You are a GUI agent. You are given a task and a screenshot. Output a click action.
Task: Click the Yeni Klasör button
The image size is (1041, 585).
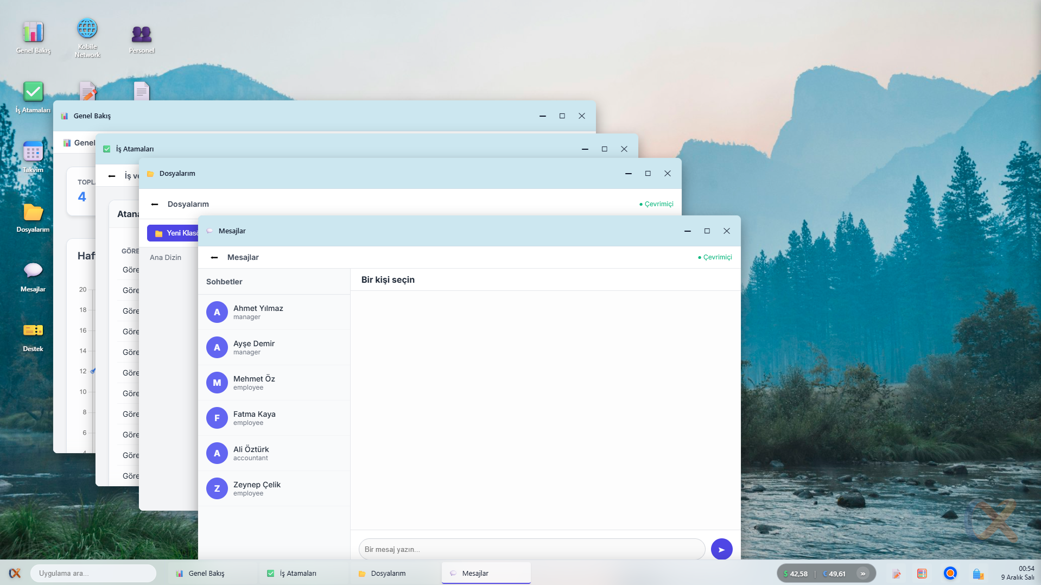coord(174,233)
